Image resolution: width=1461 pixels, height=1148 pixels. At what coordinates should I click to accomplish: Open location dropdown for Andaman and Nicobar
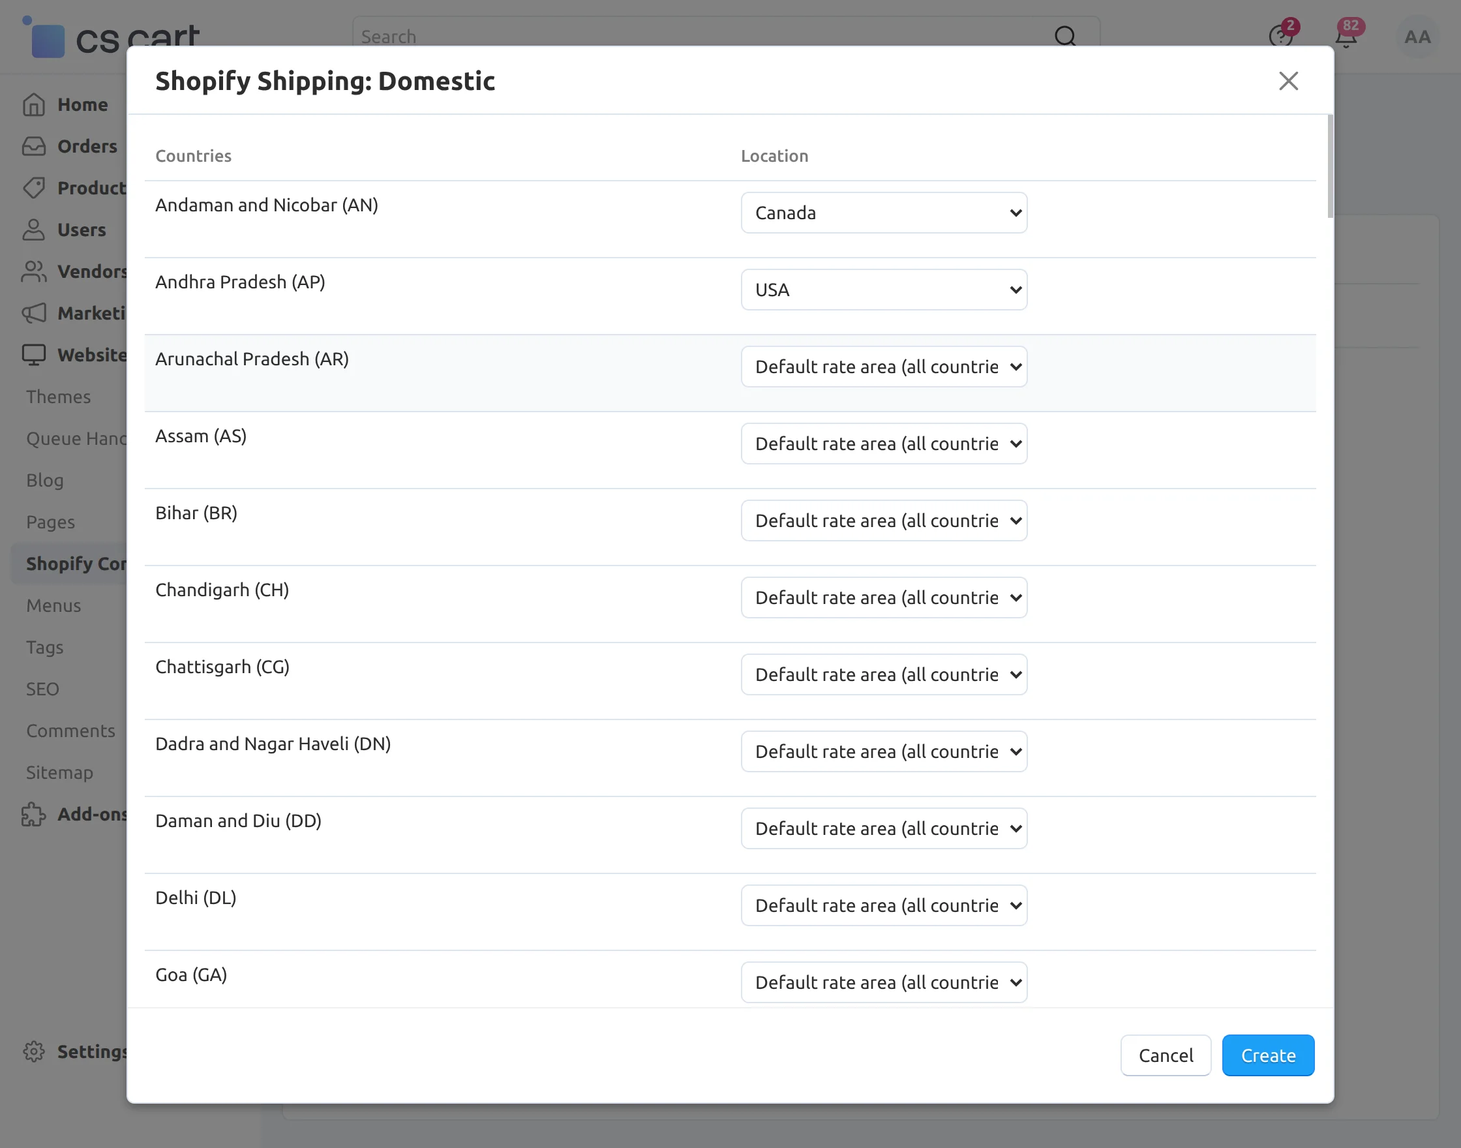tap(884, 213)
